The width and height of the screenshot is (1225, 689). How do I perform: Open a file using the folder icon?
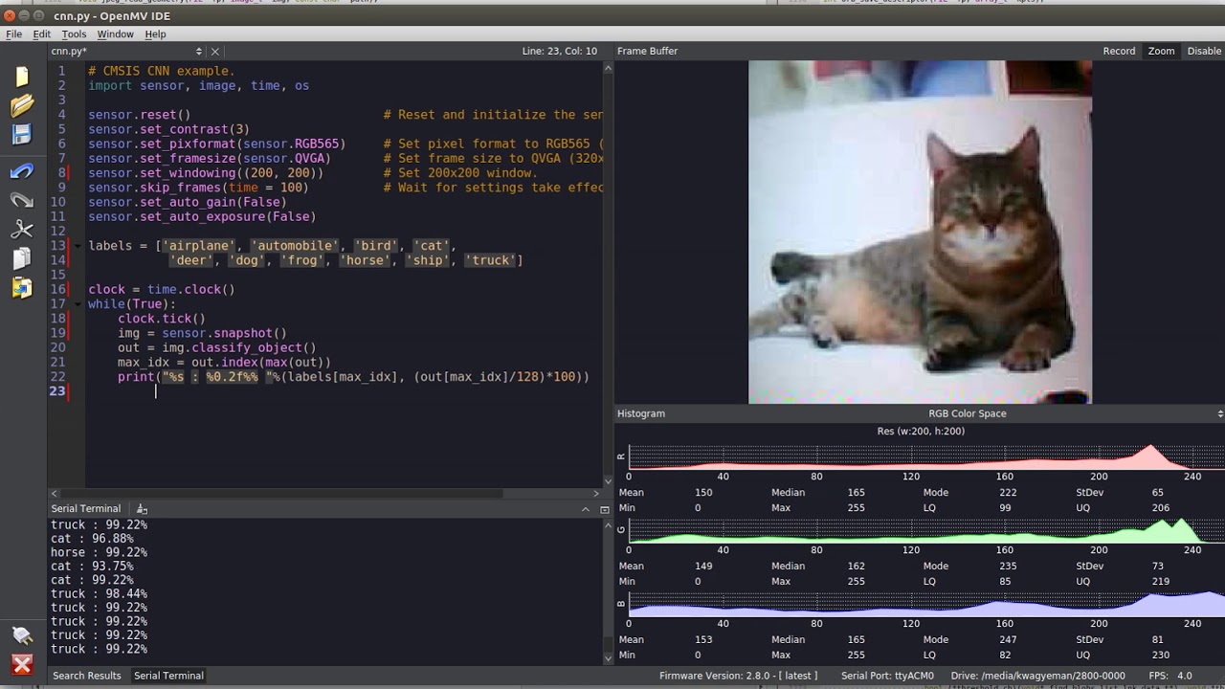click(x=22, y=105)
